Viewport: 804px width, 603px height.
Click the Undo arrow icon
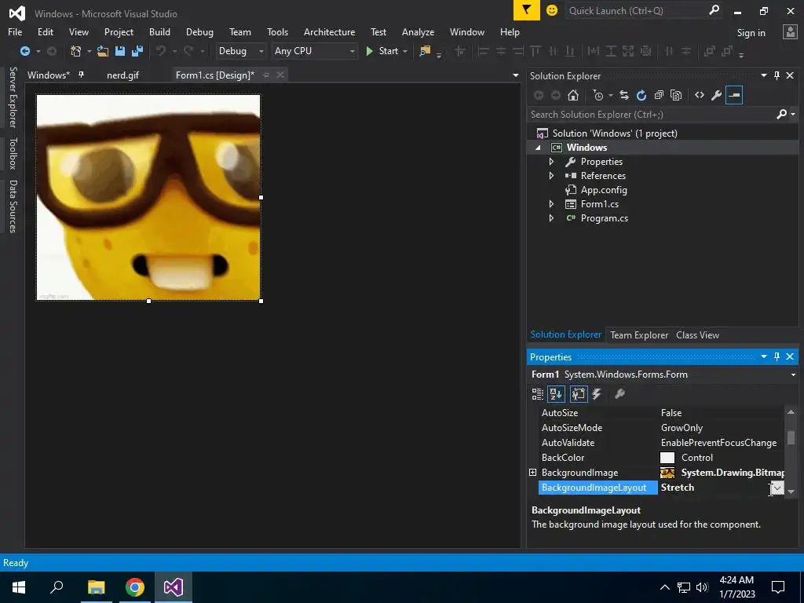coord(161,51)
